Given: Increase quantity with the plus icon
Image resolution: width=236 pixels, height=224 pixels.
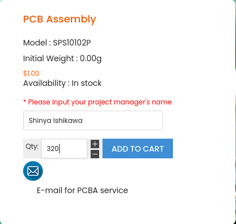Looking at the screenshot, I should pyautogui.click(x=95, y=144).
